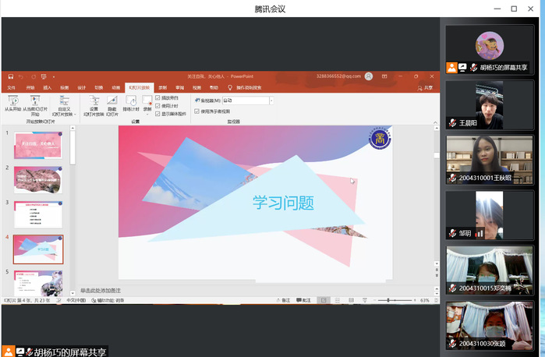Click the slide thumbnail panel scrollbar
545x357 pixels.
click(x=73, y=147)
